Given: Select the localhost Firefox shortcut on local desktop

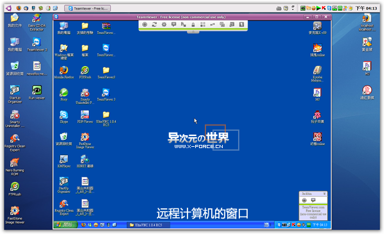Looking at the screenshot, I should (x=367, y=22).
